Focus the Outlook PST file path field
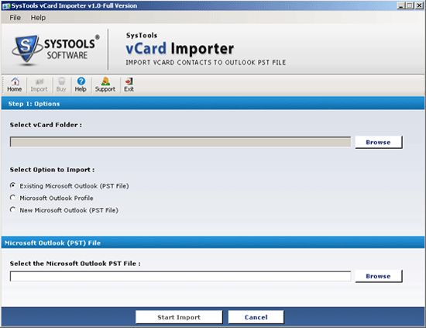This screenshot has height=328, width=426. click(180, 276)
